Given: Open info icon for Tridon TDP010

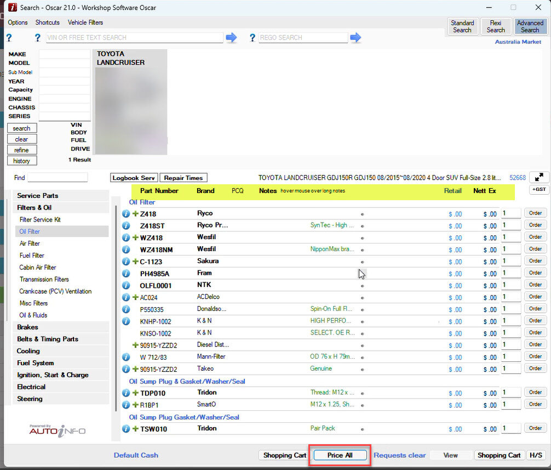Looking at the screenshot, I should tap(126, 393).
